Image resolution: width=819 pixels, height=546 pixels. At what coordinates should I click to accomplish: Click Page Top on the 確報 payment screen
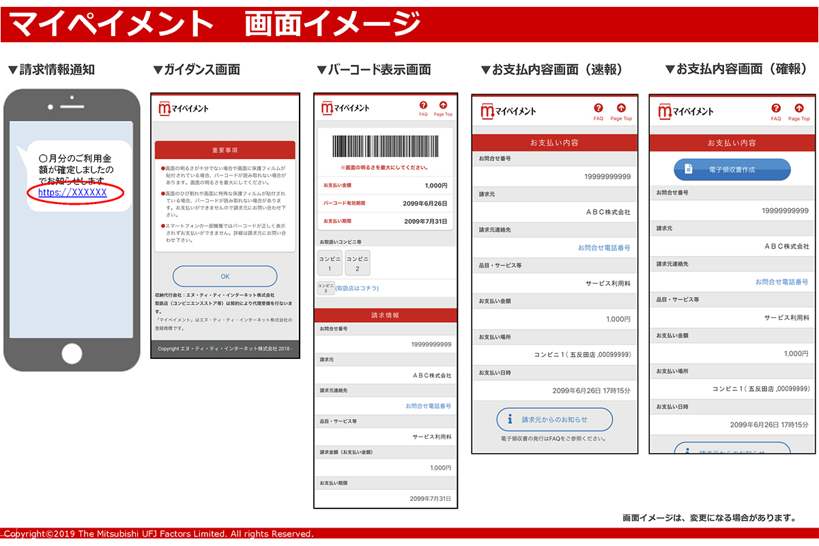coord(799,110)
